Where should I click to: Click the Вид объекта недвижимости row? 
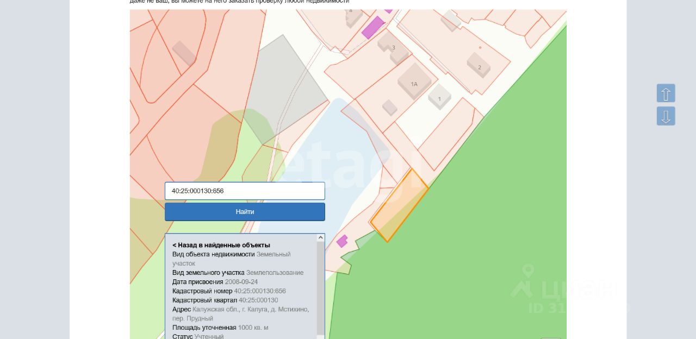point(232,259)
